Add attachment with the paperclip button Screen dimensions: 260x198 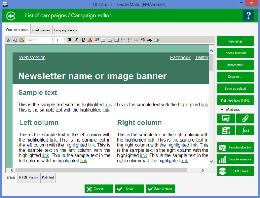point(245,118)
